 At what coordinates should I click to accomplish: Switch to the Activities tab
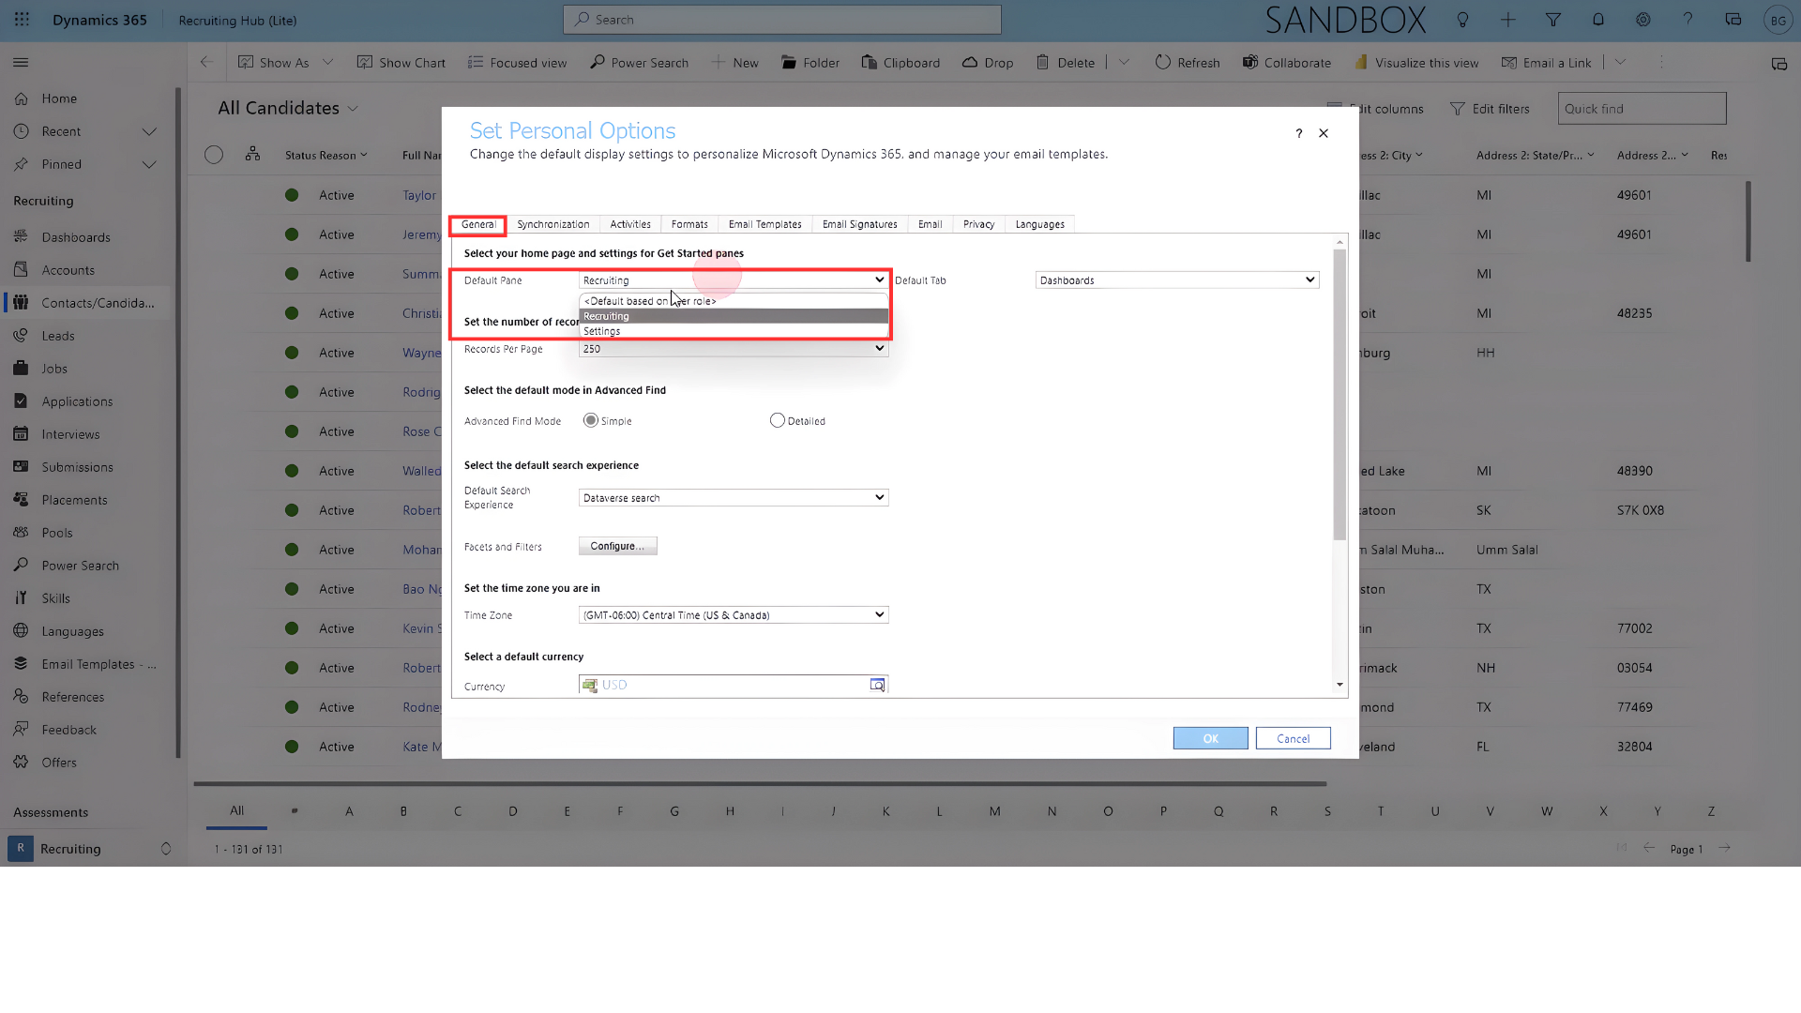coord(630,224)
